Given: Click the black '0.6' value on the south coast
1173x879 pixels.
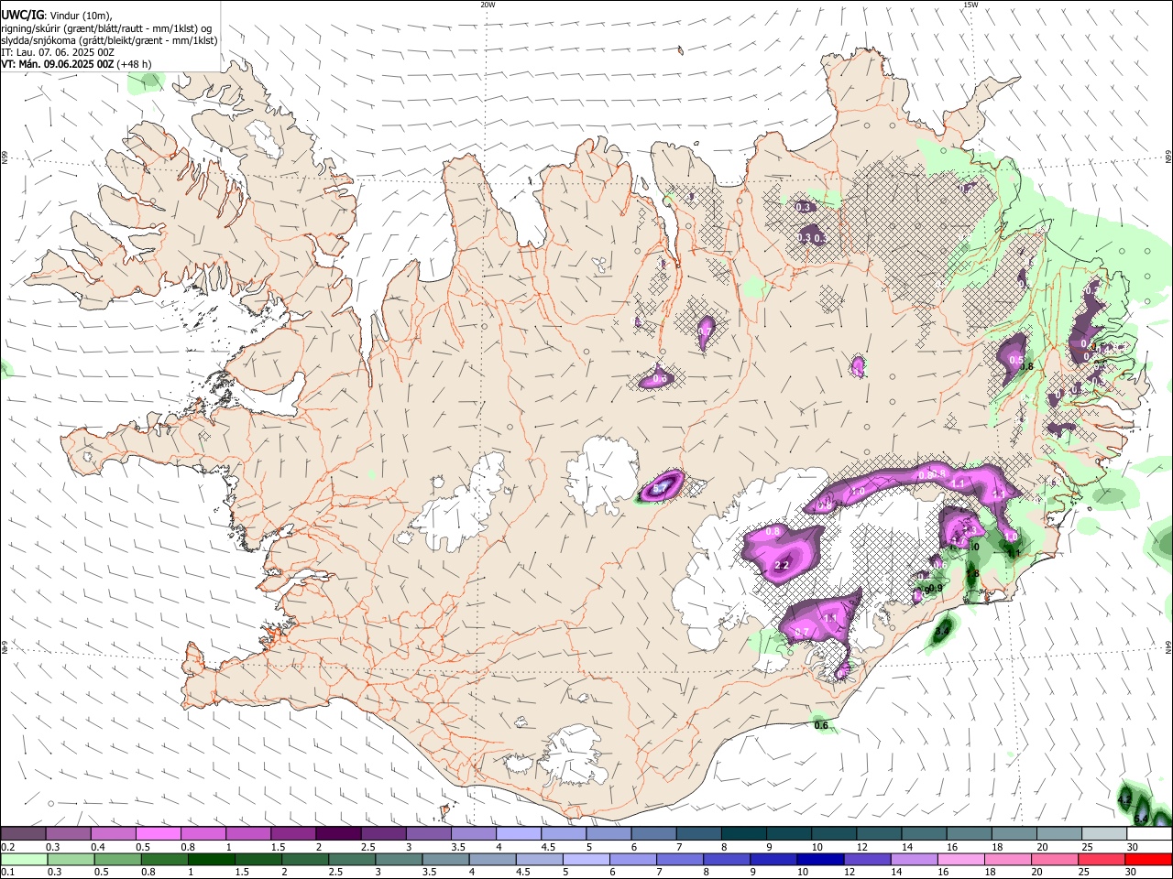Looking at the screenshot, I should tap(821, 726).
